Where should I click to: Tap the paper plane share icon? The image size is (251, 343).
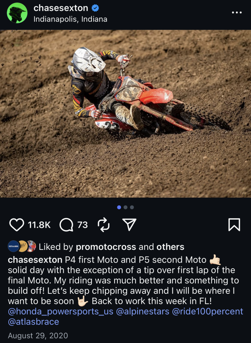pyautogui.click(x=129, y=224)
